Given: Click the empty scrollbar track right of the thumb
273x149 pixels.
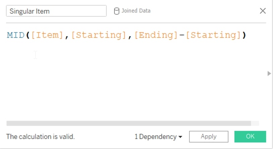Looking at the screenshot, I should pos(255,123).
